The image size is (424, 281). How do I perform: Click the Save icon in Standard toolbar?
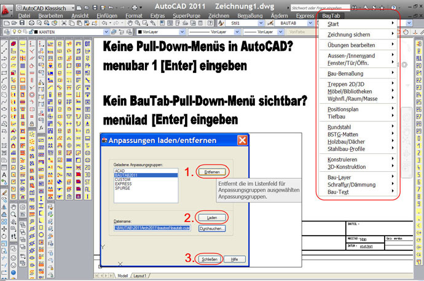[x=22, y=23]
